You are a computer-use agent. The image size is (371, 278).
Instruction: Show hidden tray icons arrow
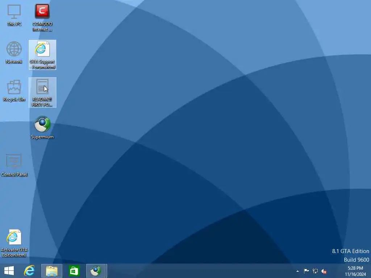pos(297,271)
